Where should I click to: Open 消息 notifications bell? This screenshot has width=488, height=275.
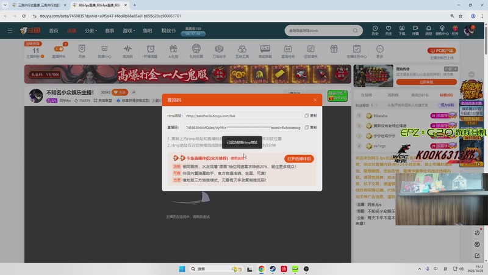click(x=429, y=30)
